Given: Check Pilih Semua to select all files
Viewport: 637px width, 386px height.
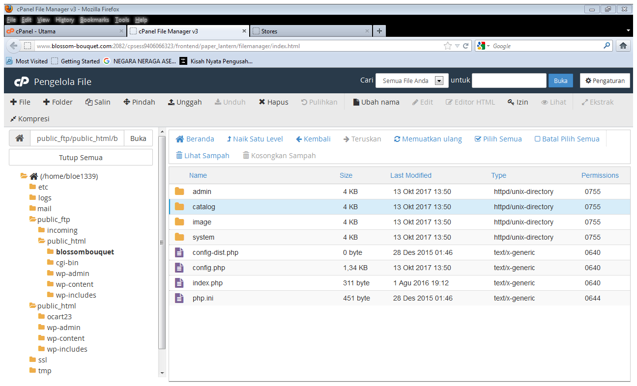Looking at the screenshot, I should coord(498,139).
